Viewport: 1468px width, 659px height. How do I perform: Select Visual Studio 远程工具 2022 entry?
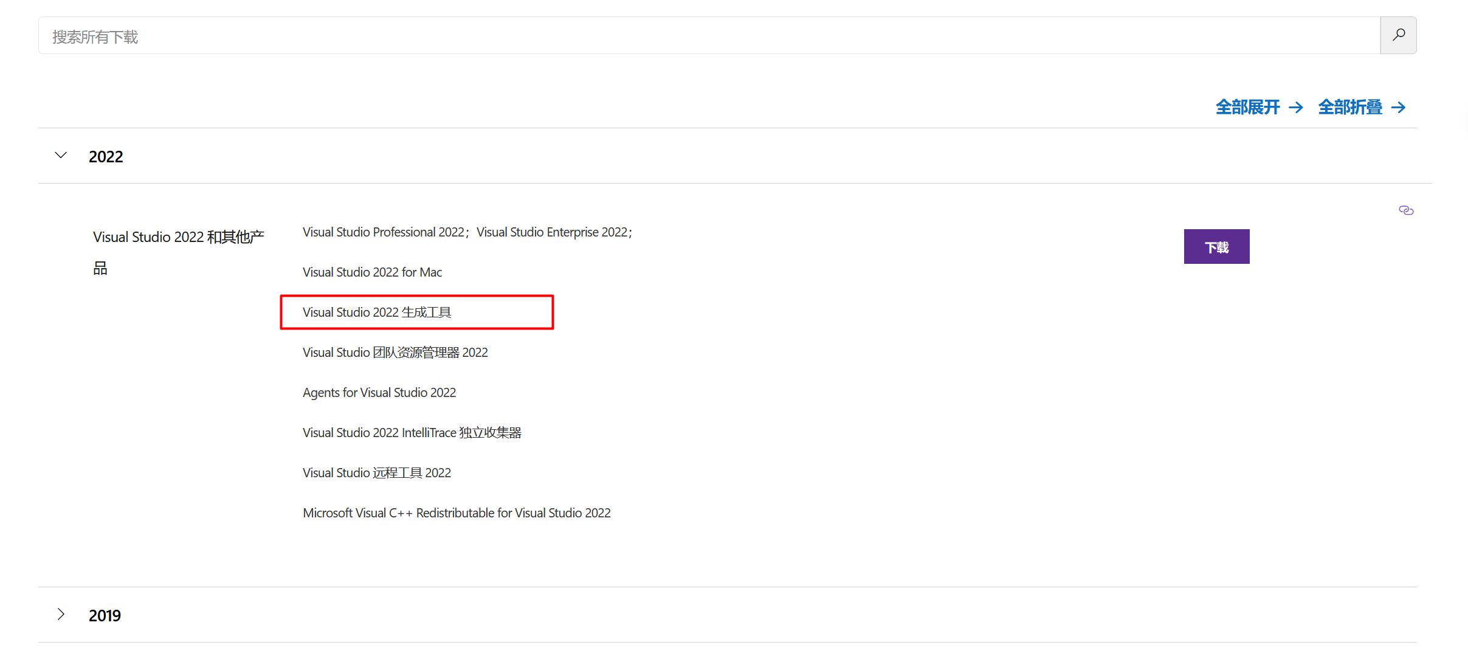tap(377, 473)
